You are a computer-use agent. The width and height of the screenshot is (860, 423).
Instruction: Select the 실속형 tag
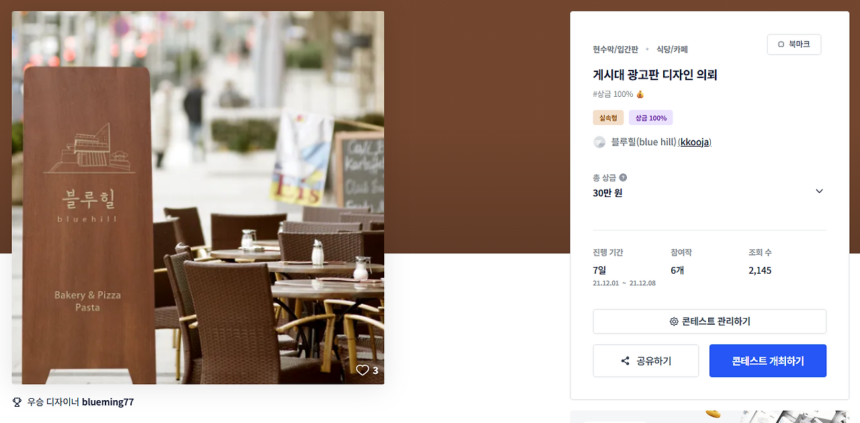coord(608,118)
